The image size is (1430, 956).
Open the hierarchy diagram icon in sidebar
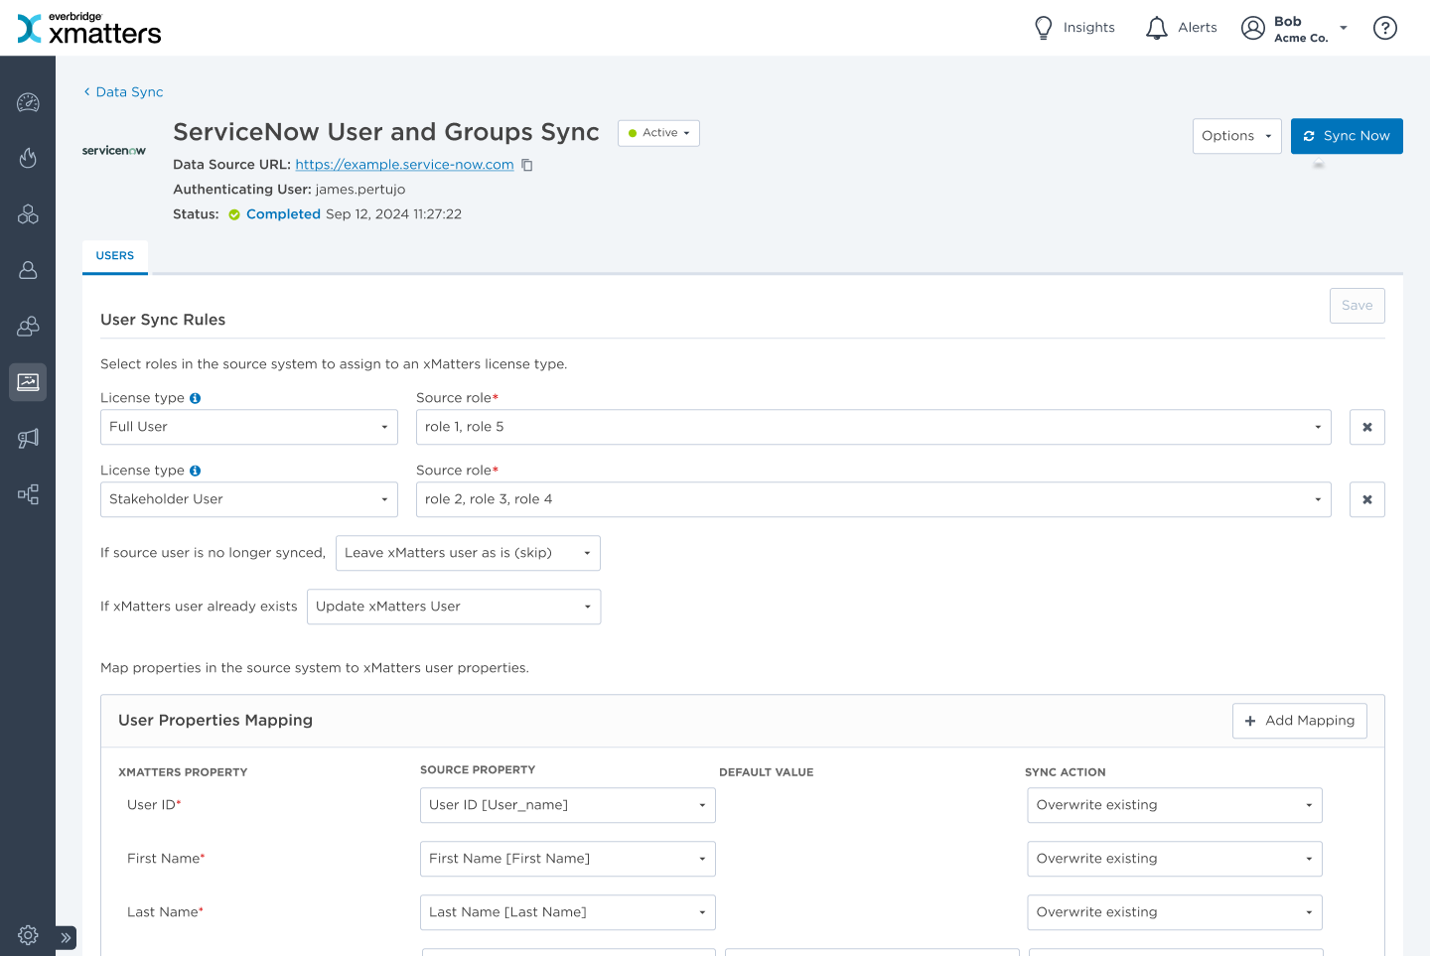click(28, 494)
